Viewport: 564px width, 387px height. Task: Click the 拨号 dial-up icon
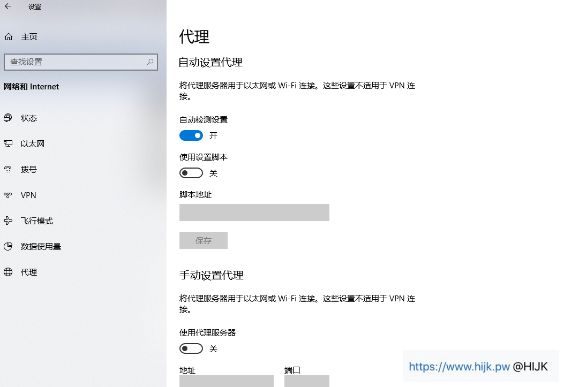click(8, 170)
